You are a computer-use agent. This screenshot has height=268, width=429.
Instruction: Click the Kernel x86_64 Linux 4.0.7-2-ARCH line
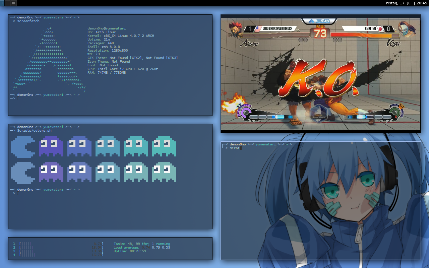pyautogui.click(x=121, y=36)
